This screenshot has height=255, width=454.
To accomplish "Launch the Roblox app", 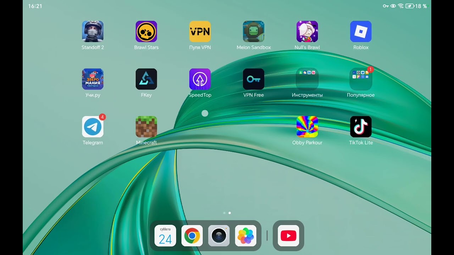I will point(361,32).
